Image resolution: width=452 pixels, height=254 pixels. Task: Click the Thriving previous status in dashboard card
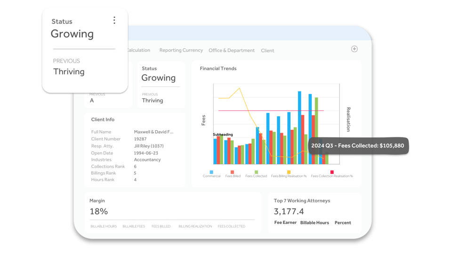[x=152, y=101]
